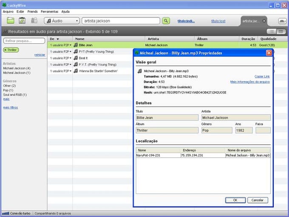
Task: Click music note icon of Wanna Be Startin' Somethin'
Action: (76, 71)
